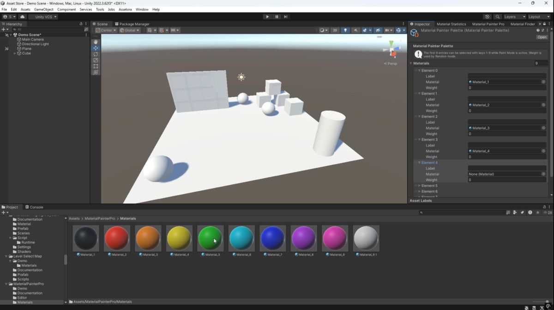The width and height of the screenshot is (554, 310).
Task: Open the Component menu
Action: point(66,9)
